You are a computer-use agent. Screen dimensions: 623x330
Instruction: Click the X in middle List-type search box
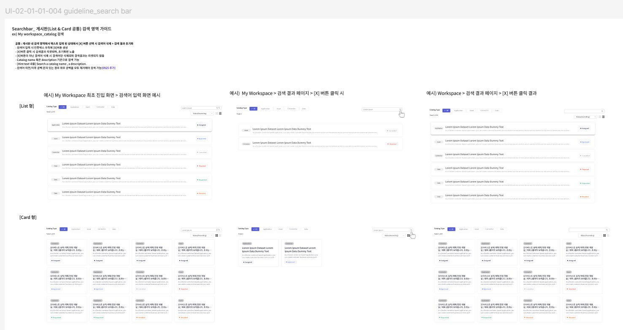[400, 109]
